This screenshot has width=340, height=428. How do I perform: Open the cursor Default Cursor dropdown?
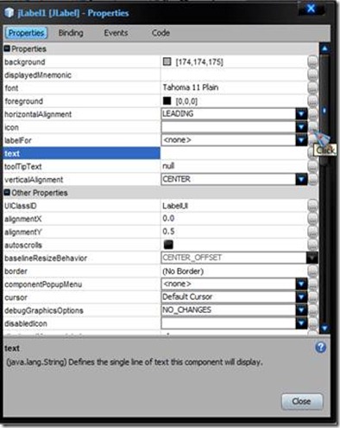coord(301,297)
